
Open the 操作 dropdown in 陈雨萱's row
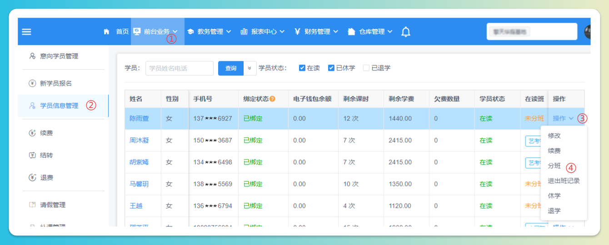(563, 118)
